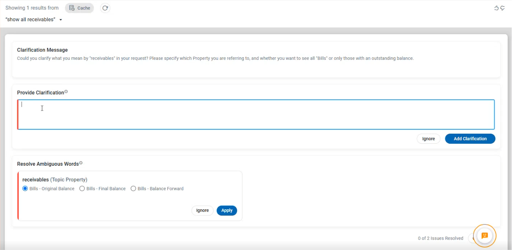This screenshot has height=250, width=512.
Task: Open the orange chat assistant bubble
Action: tap(485, 236)
